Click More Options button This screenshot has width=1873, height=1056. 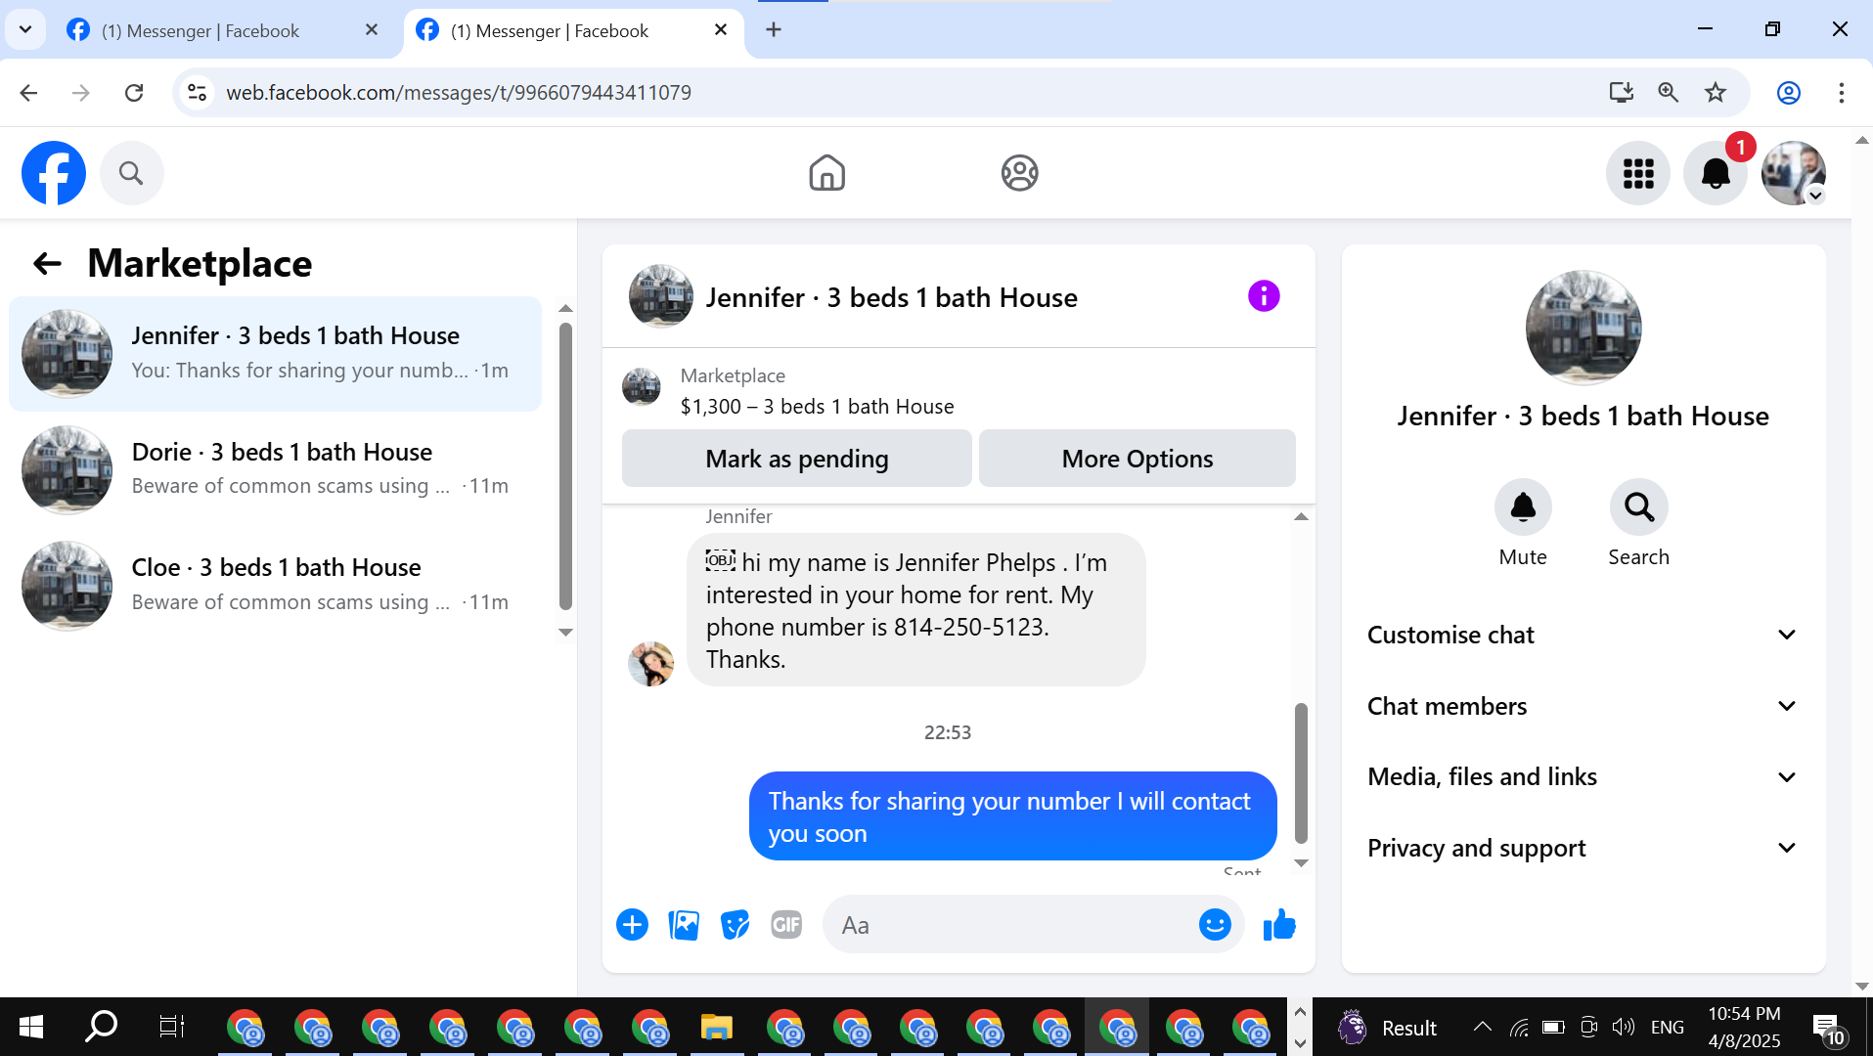1137,458
